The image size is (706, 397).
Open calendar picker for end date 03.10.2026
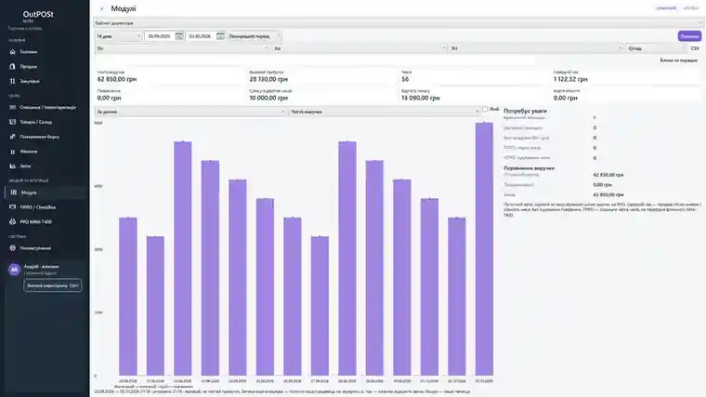pos(220,36)
